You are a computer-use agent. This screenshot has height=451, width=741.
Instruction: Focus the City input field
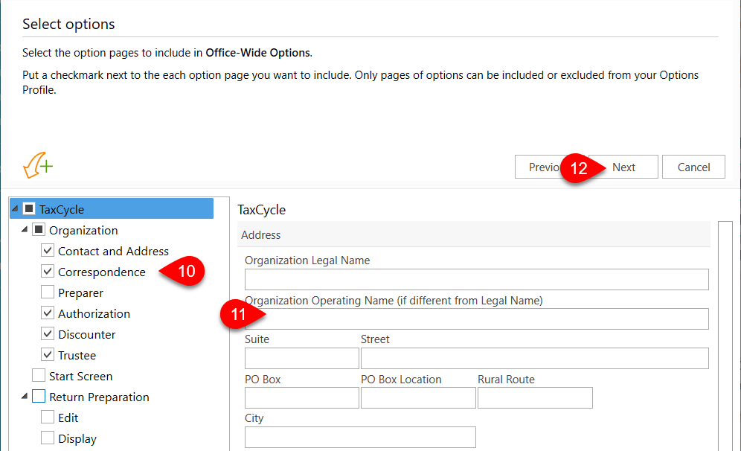coord(360,438)
